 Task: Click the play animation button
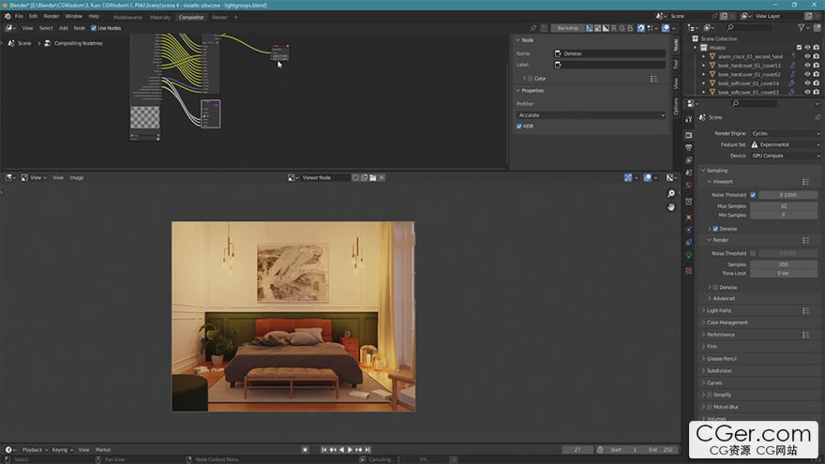(x=351, y=450)
